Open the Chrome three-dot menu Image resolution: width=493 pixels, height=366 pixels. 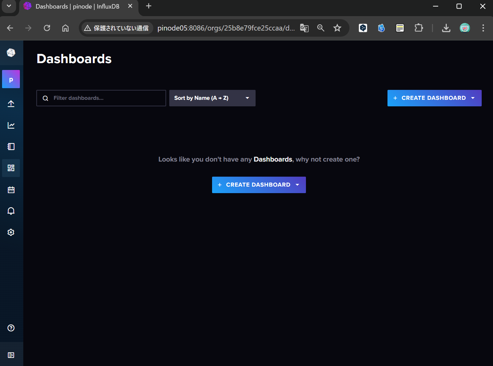pos(483,28)
